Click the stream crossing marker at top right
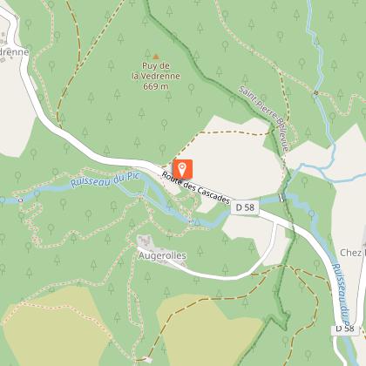The height and width of the screenshot is (366, 366). (315, 93)
